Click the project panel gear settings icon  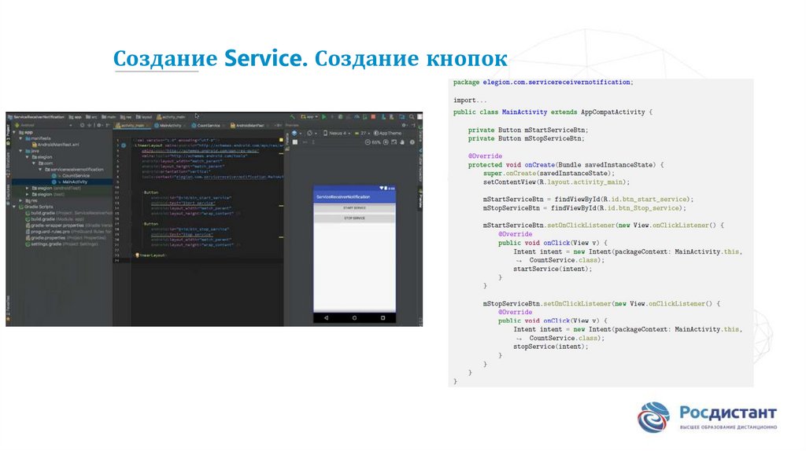[x=99, y=125]
